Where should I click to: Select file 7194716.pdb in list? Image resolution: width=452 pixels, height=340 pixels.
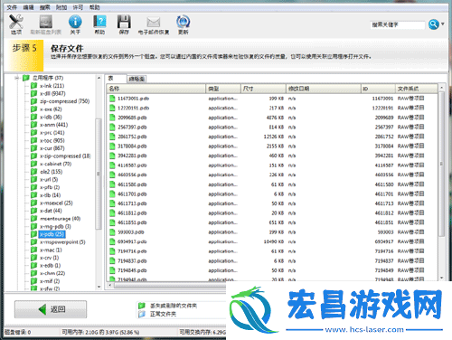273,251
